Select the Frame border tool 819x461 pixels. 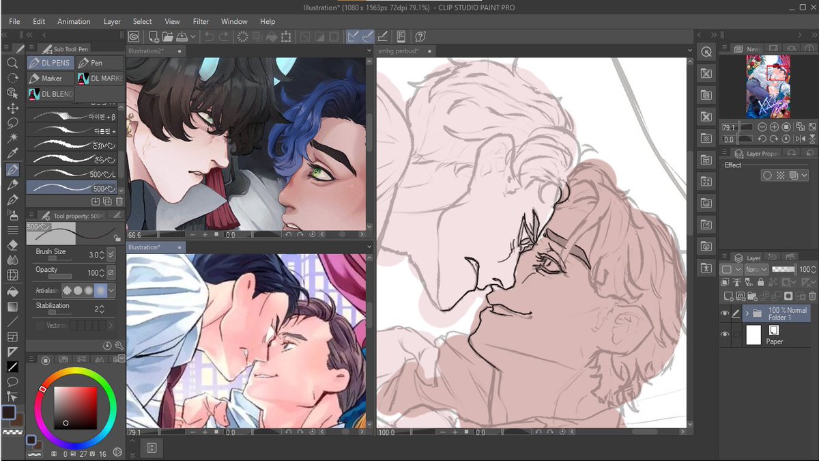point(12,336)
